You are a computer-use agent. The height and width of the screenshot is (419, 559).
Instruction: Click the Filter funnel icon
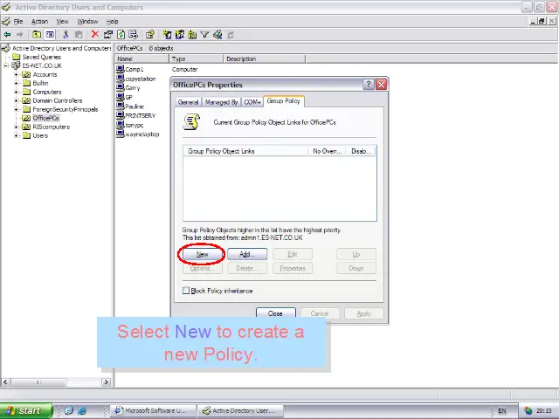(204, 35)
